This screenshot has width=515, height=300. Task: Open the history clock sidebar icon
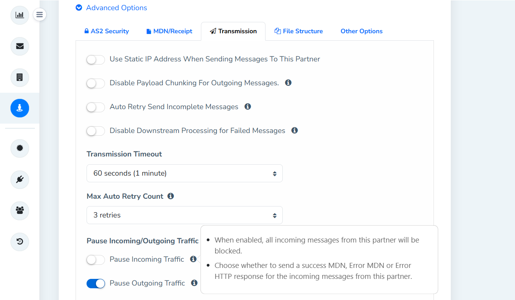pos(20,241)
